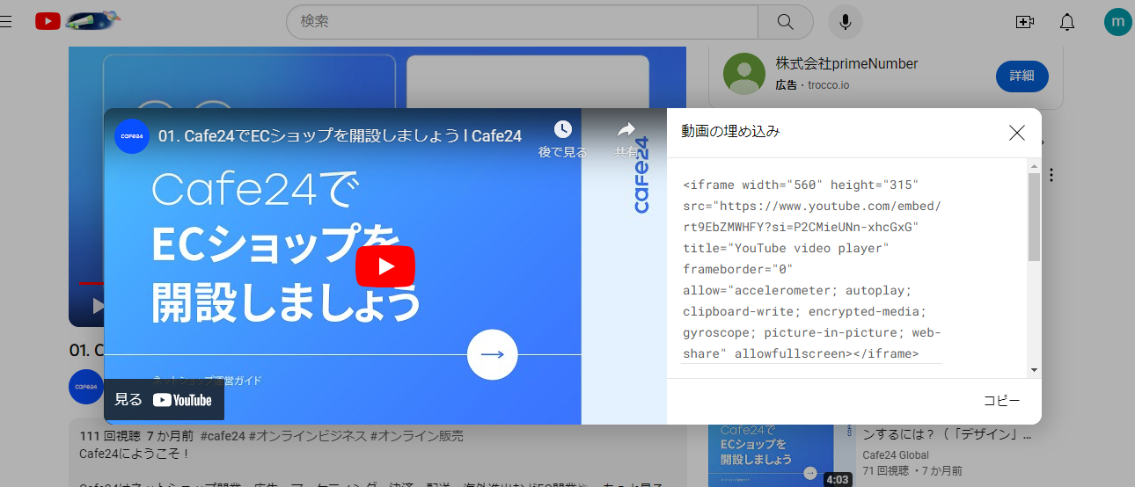Image resolution: width=1135 pixels, height=487 pixels.
Task: Open the notifications bell
Action: click(1067, 23)
